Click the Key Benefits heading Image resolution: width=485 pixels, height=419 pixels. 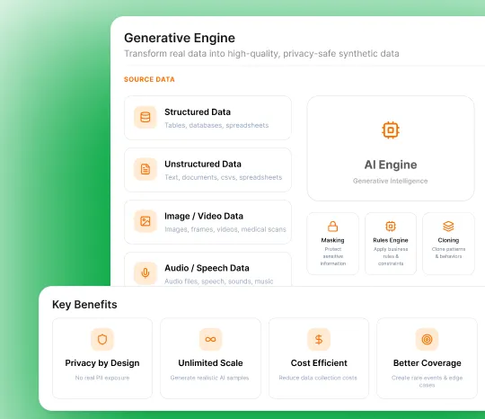click(x=84, y=305)
